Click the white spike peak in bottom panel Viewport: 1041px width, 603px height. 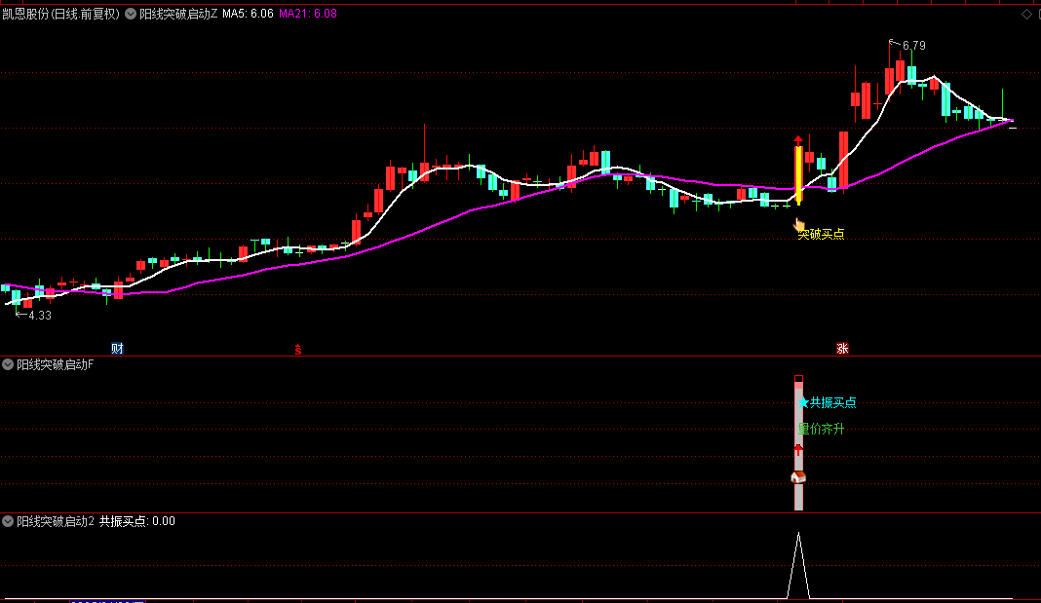point(798,534)
